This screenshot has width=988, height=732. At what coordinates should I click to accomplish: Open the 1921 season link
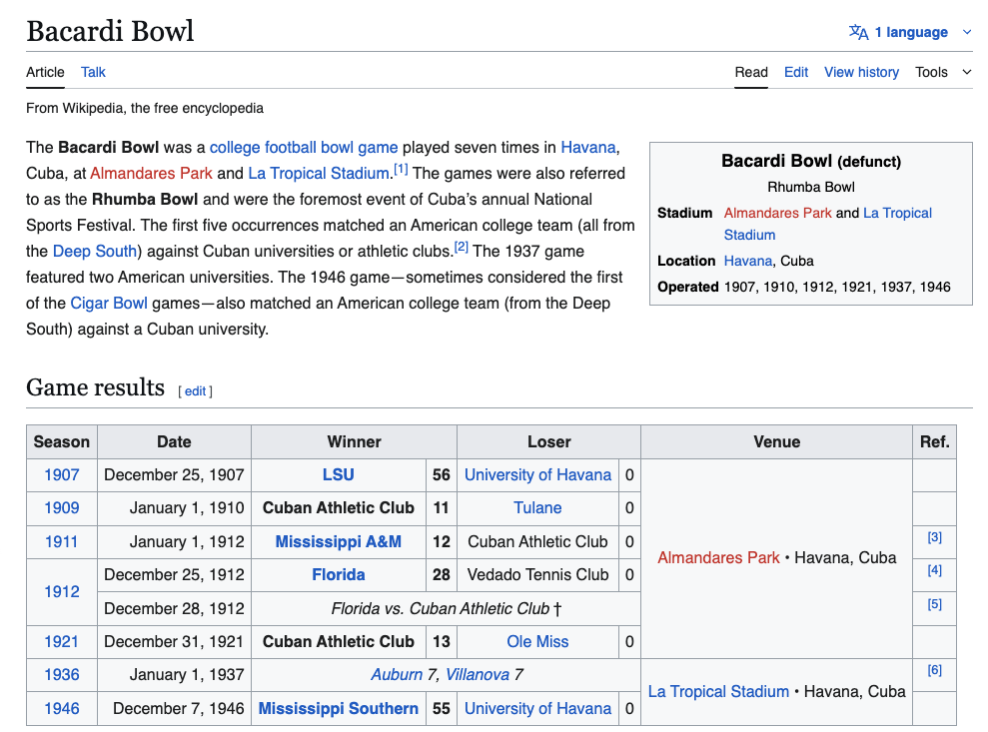62,641
